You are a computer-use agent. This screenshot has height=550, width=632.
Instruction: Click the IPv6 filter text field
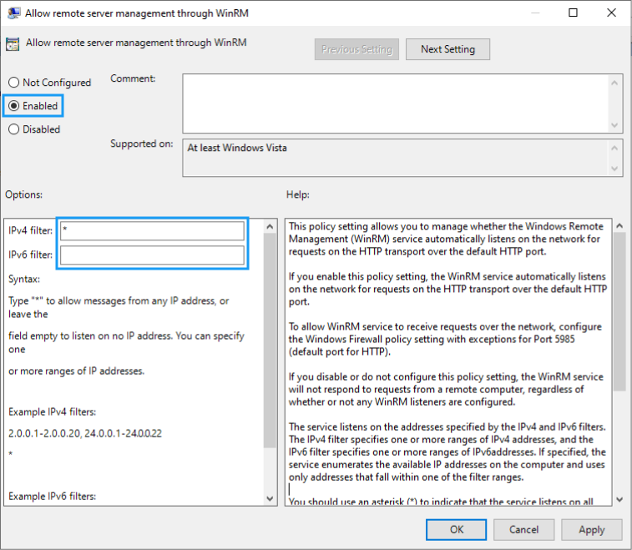[x=152, y=255]
